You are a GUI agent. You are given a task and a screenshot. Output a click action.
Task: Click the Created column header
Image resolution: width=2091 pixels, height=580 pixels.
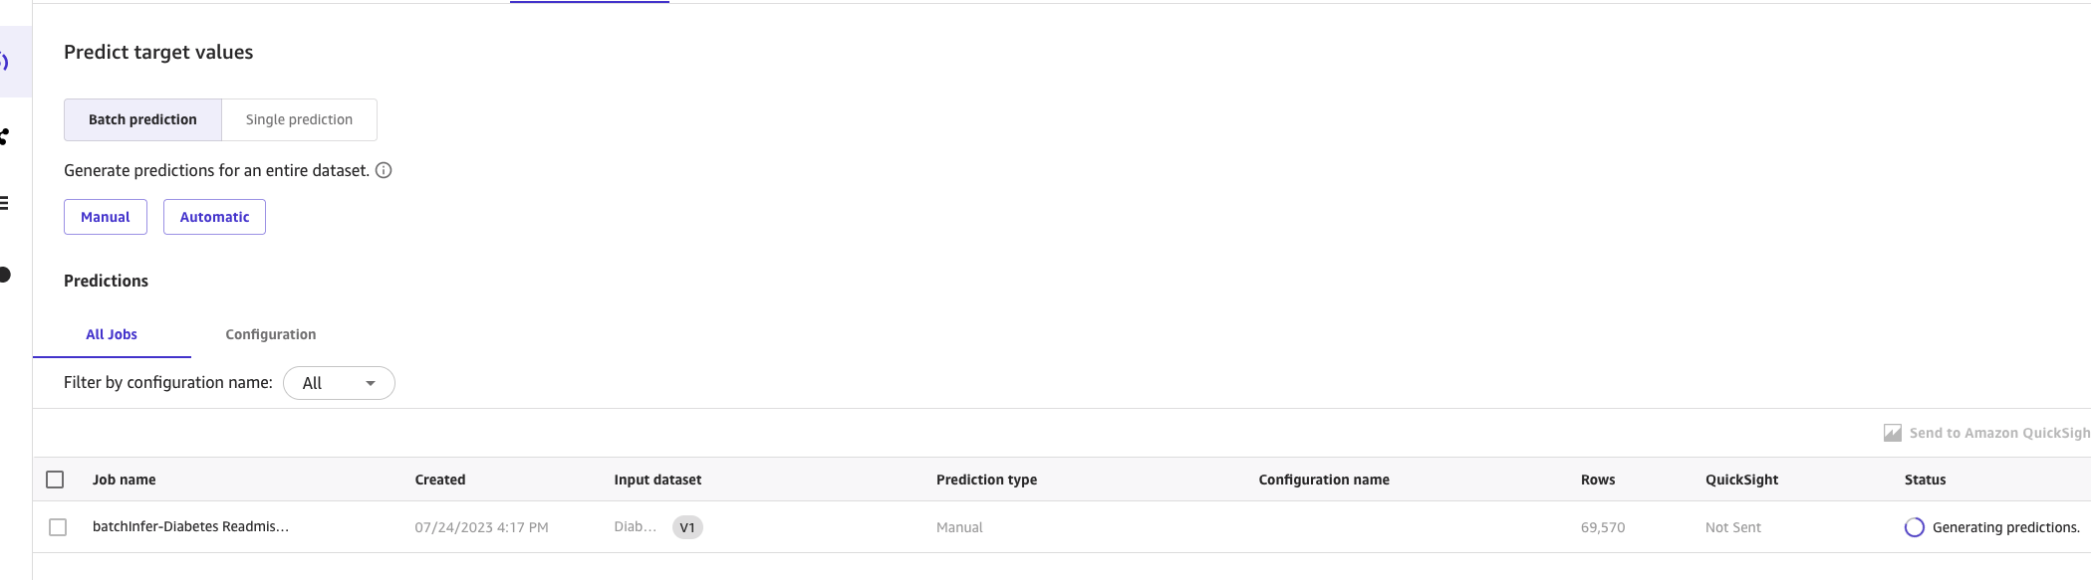440,480
